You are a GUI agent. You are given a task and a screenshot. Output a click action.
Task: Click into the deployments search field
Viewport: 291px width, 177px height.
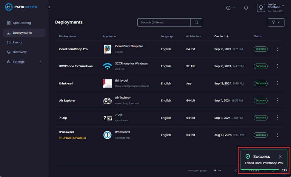pos(164,22)
